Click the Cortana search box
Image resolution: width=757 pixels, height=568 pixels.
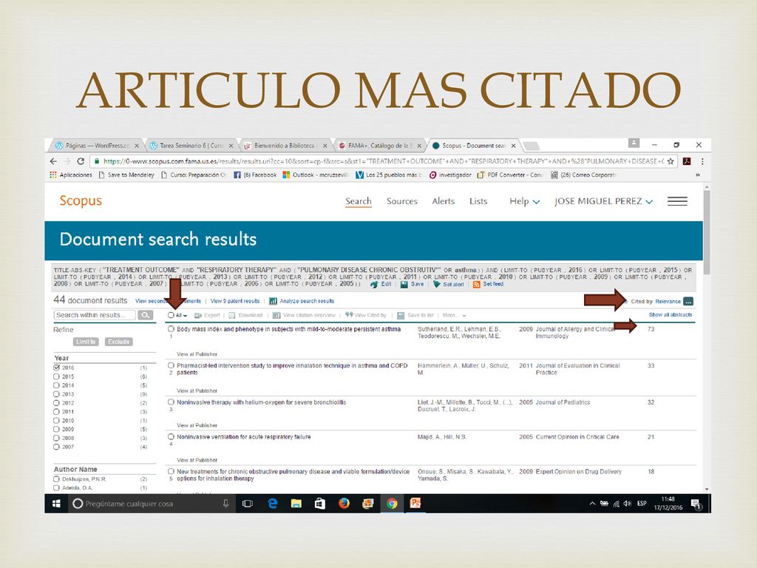(x=151, y=504)
